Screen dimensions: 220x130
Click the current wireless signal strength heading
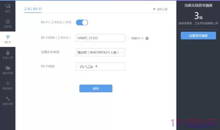(x=198, y=6)
